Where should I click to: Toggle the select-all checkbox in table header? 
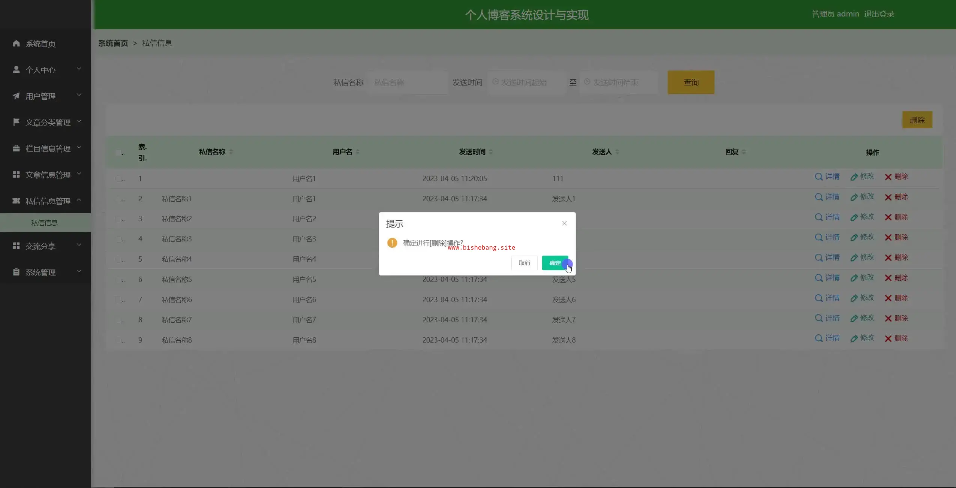(x=119, y=153)
